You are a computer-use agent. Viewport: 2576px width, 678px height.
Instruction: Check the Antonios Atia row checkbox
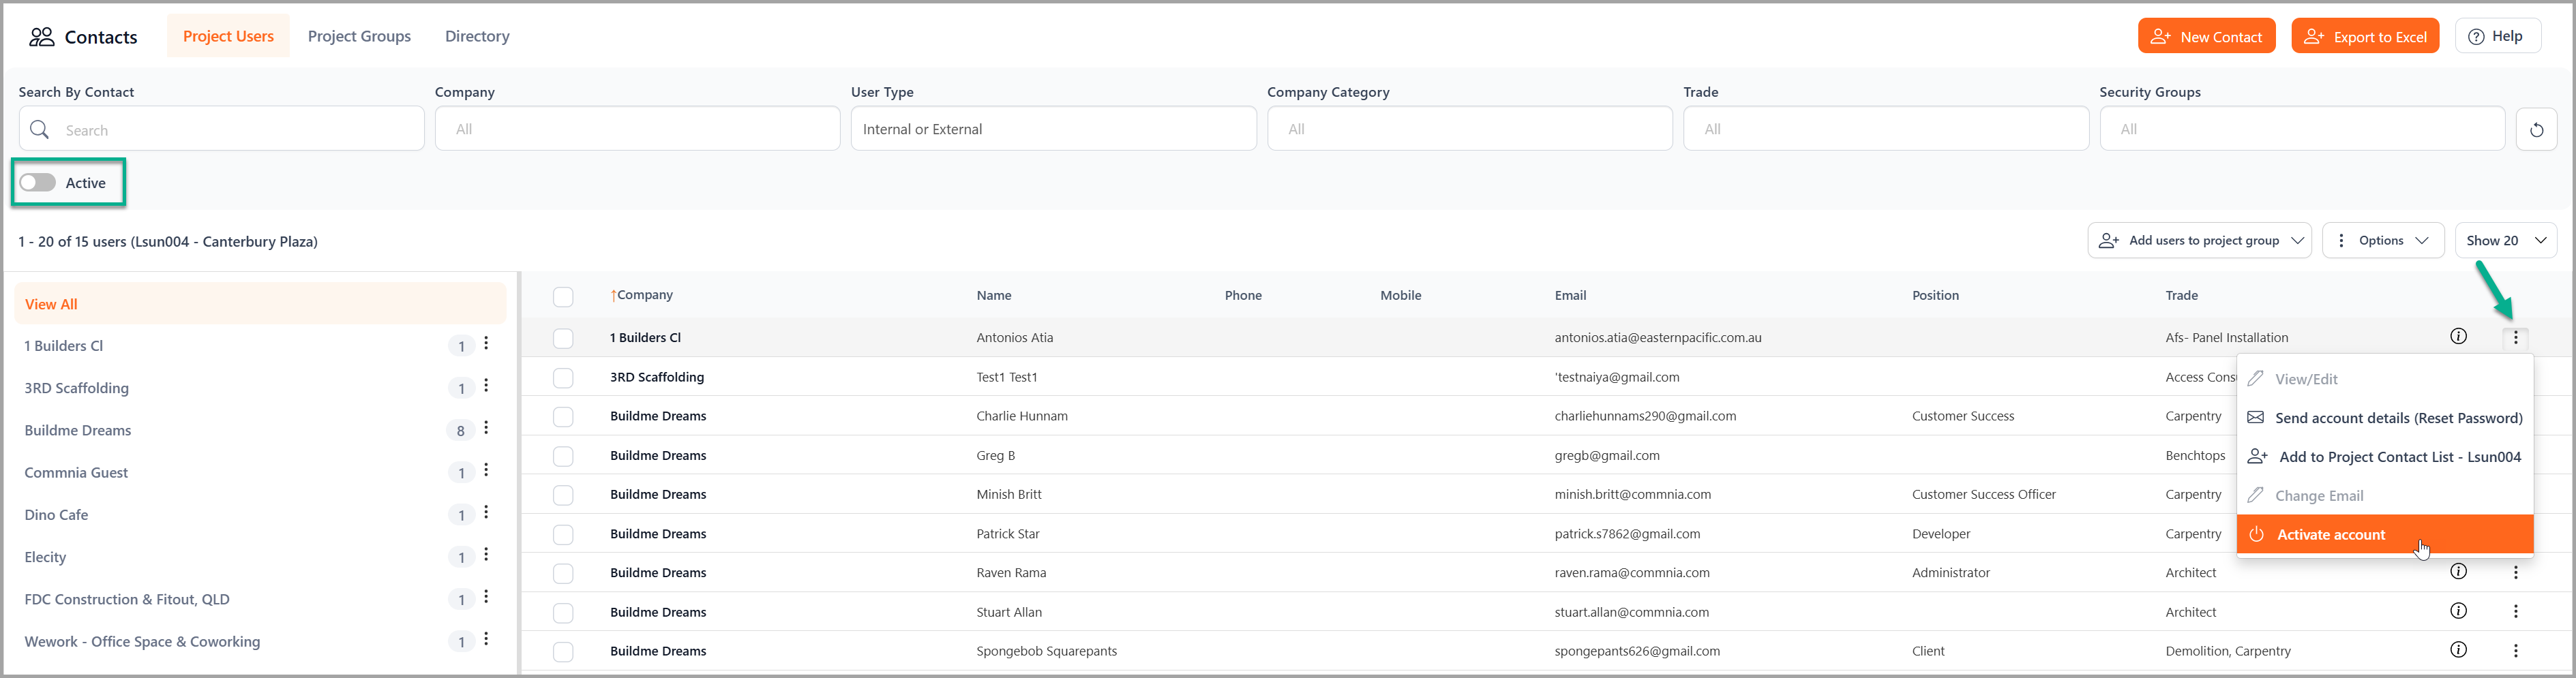563,338
